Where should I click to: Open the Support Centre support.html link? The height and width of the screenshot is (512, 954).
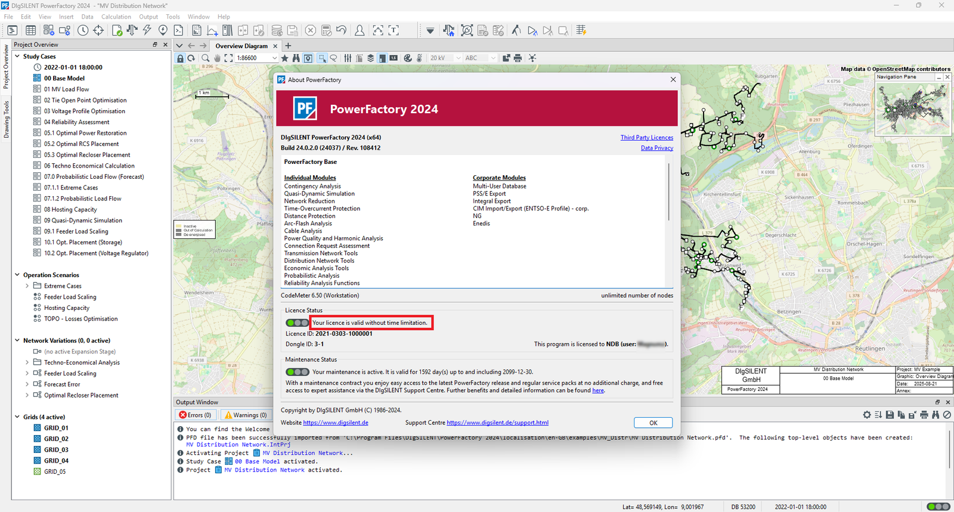click(497, 423)
